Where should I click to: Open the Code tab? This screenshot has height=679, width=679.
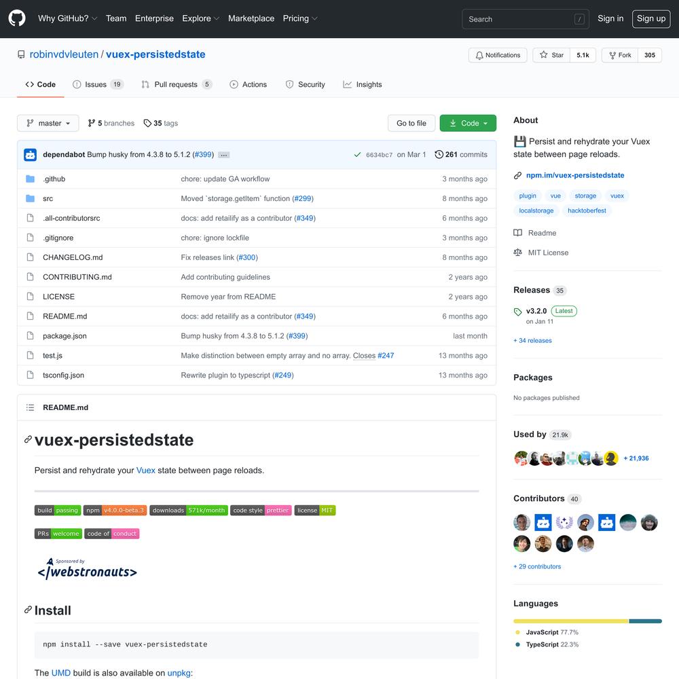(41, 84)
